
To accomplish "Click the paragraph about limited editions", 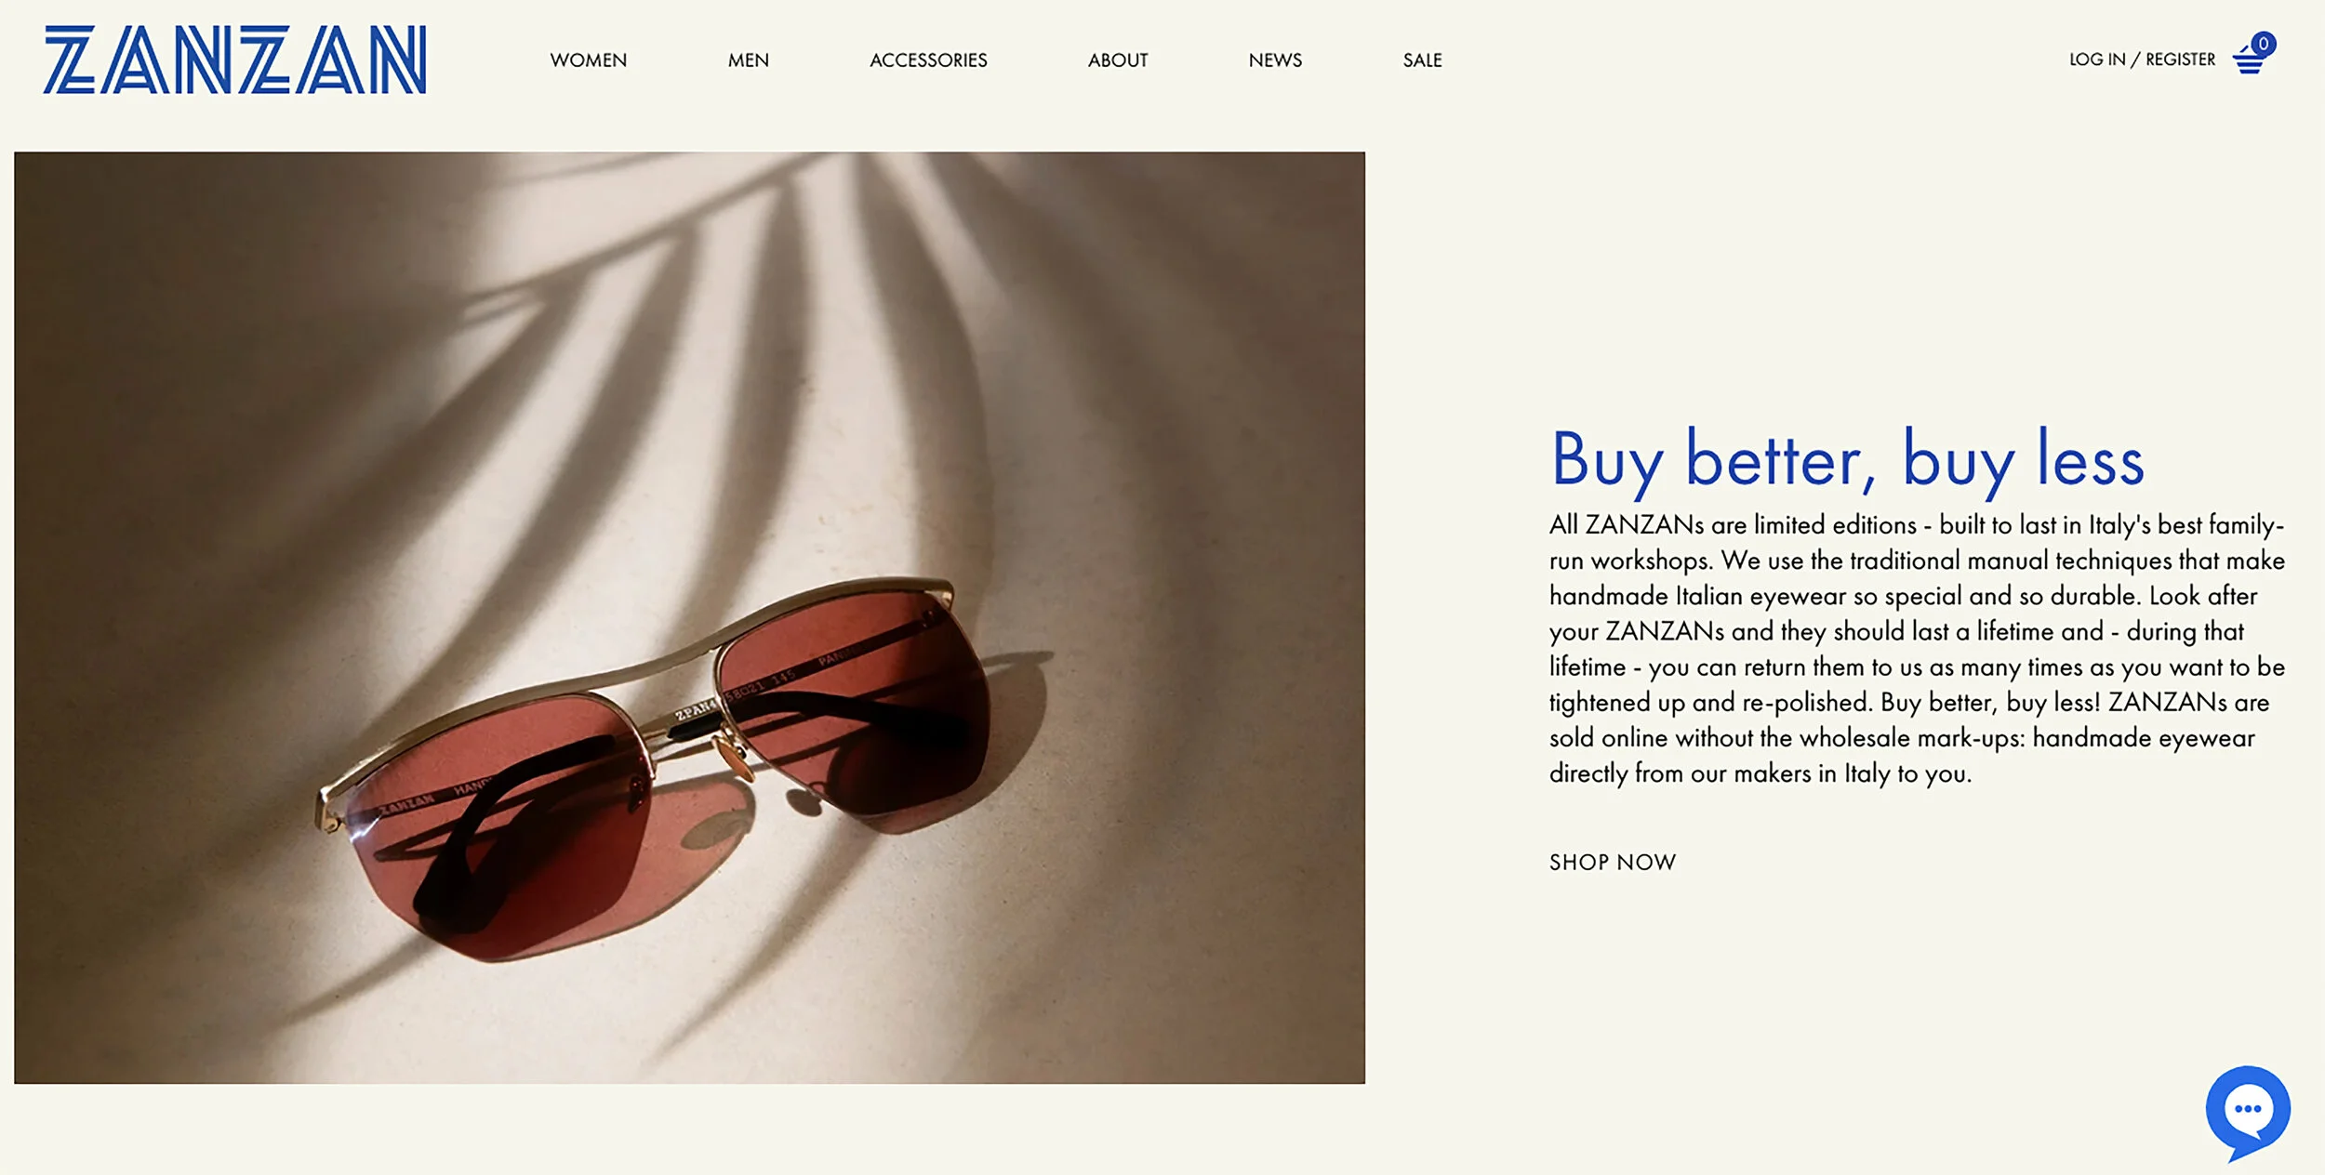I will [x=1917, y=649].
